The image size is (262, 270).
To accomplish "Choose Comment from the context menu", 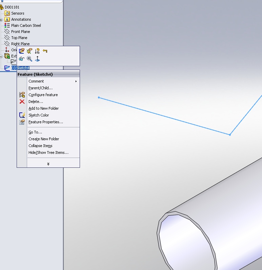I will click(36, 81).
